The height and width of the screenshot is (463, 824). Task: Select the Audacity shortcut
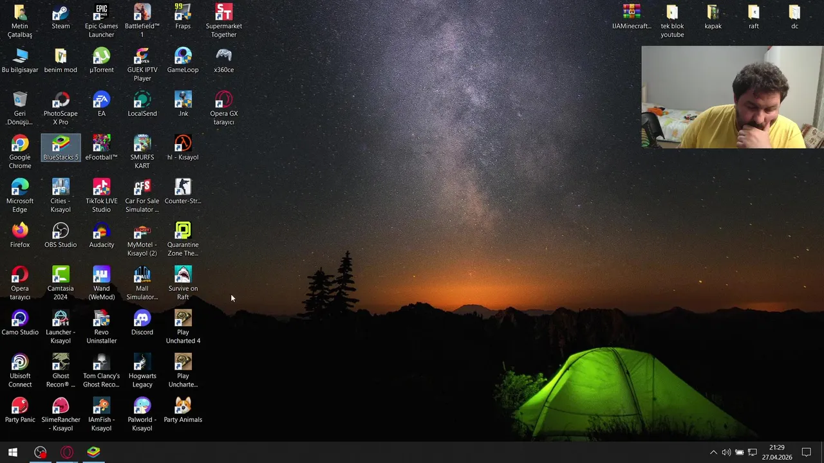coord(101,235)
